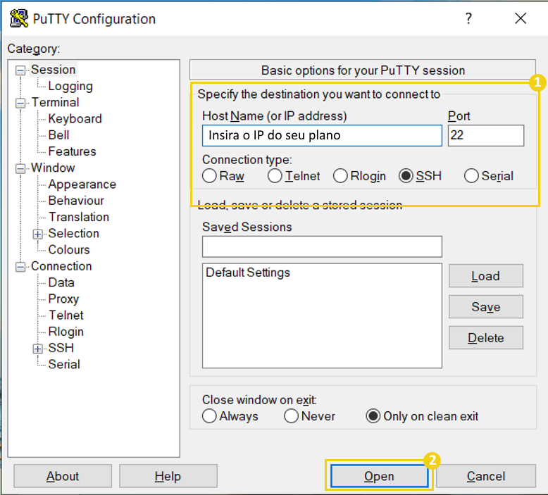
Task: Select the Serial connection type radio
Action: 471,176
